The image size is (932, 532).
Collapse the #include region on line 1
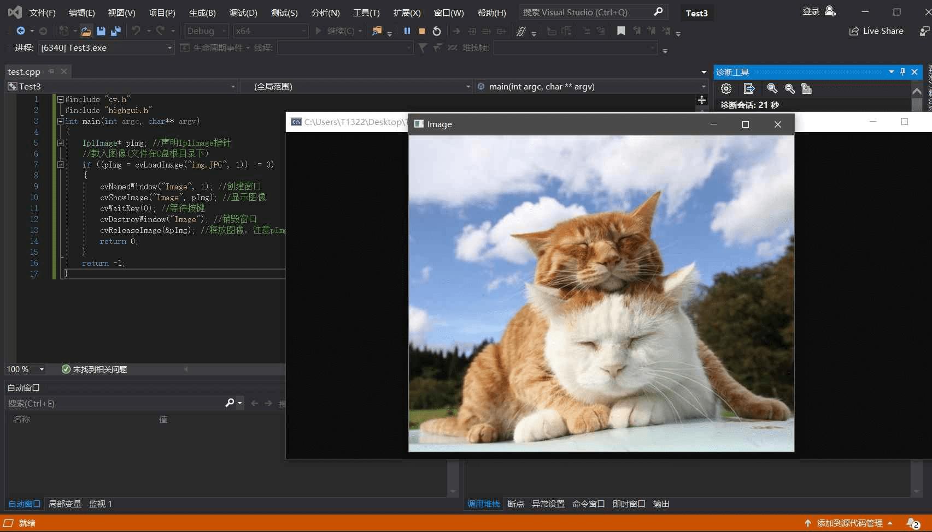(61, 99)
